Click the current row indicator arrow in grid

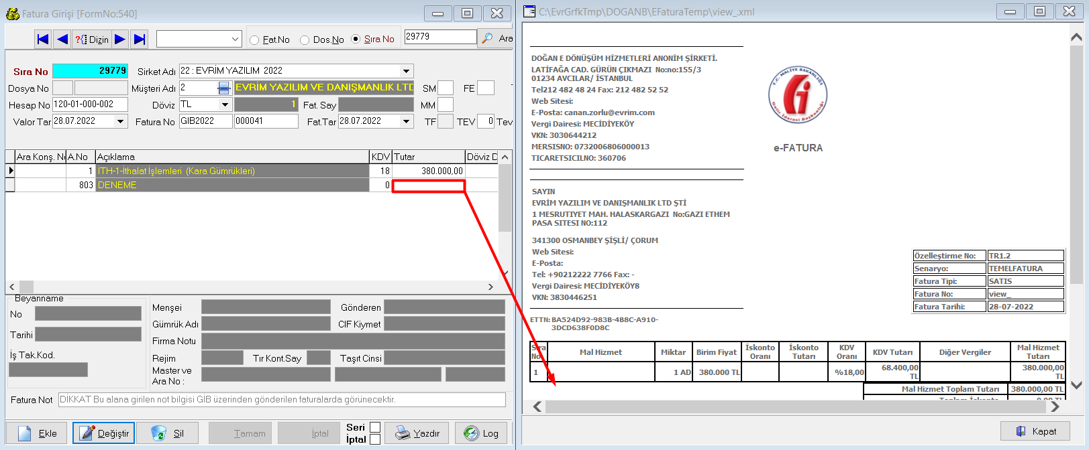point(10,171)
